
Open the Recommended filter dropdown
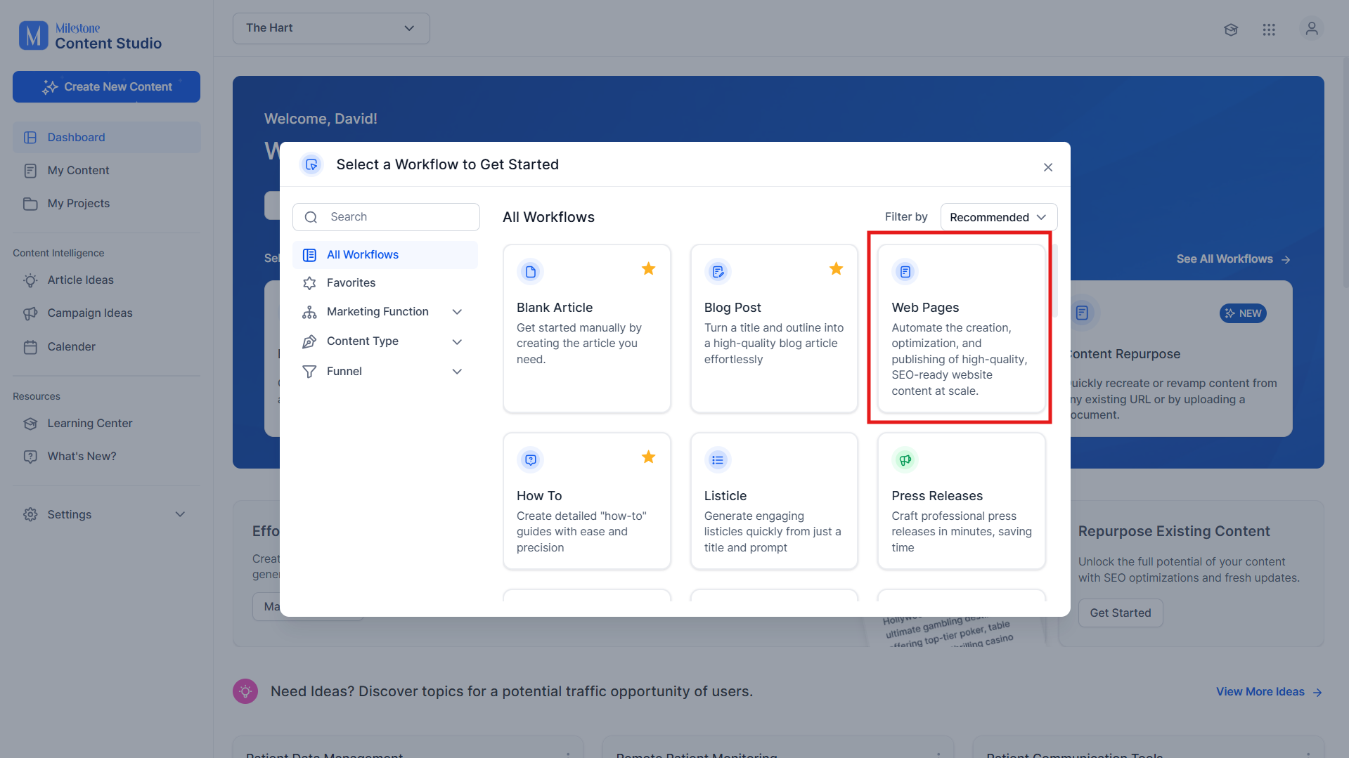(998, 217)
